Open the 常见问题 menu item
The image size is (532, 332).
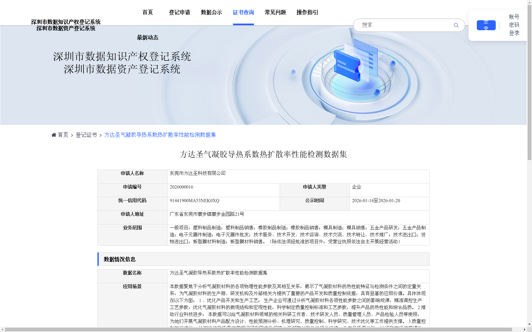click(275, 12)
